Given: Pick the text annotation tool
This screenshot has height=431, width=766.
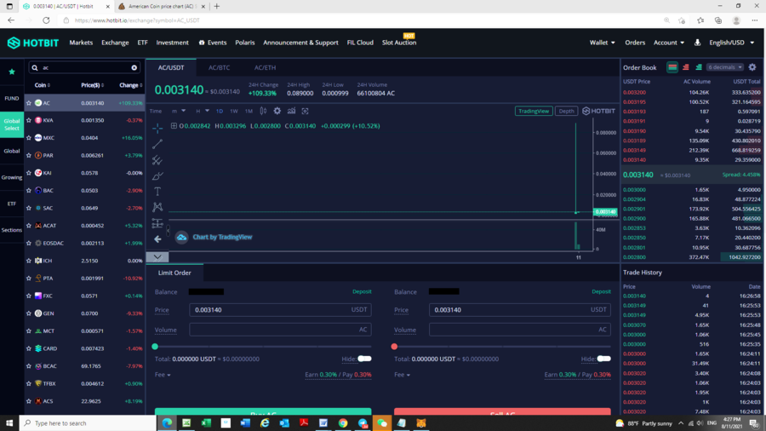Looking at the screenshot, I should tap(157, 192).
